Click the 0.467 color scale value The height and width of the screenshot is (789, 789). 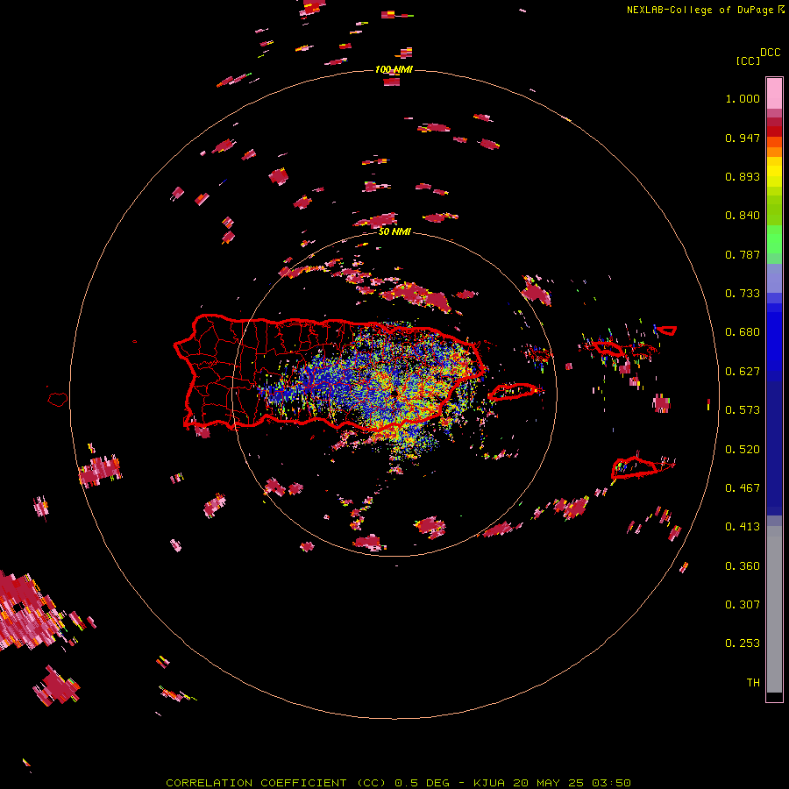coord(743,488)
